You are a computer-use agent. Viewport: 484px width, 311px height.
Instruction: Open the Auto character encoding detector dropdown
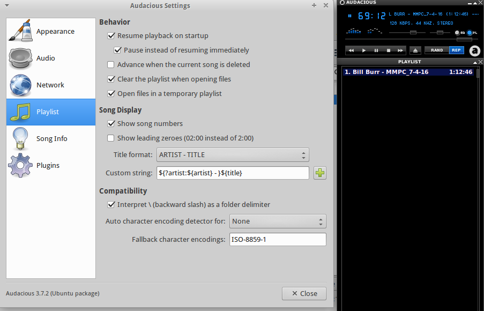click(278, 221)
